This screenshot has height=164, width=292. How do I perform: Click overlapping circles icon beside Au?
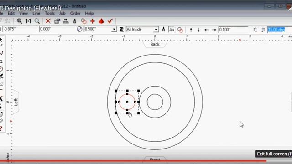coord(180,30)
